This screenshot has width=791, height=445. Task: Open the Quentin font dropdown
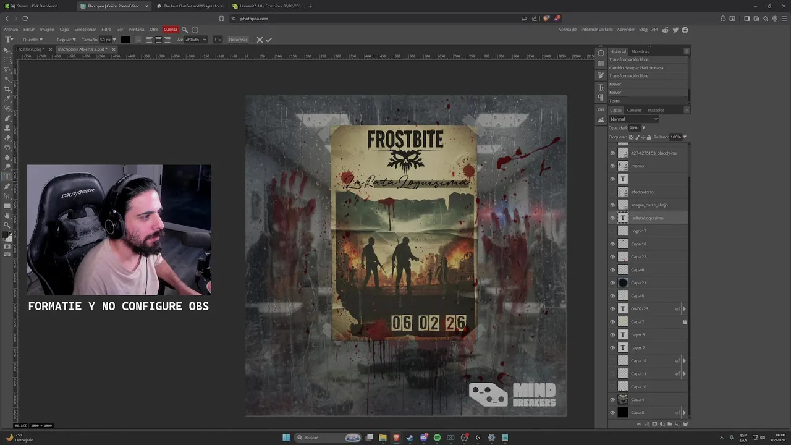click(x=33, y=40)
